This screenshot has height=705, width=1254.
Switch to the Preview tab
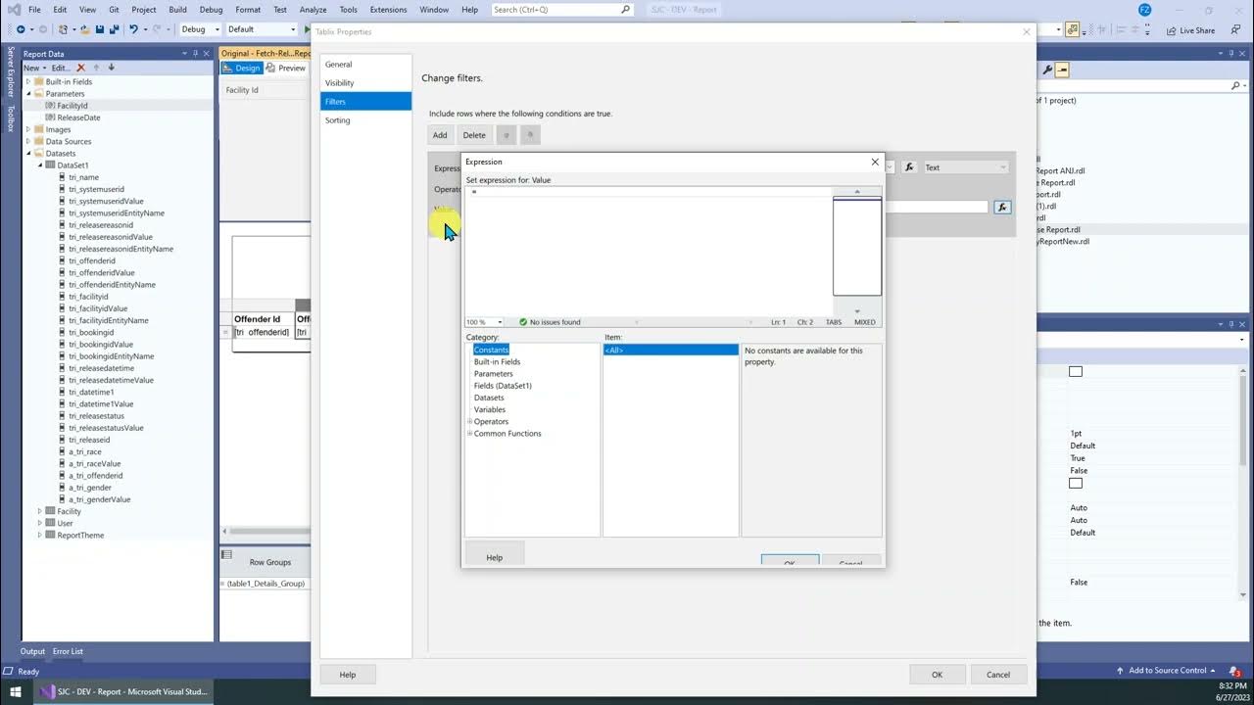coord(286,68)
